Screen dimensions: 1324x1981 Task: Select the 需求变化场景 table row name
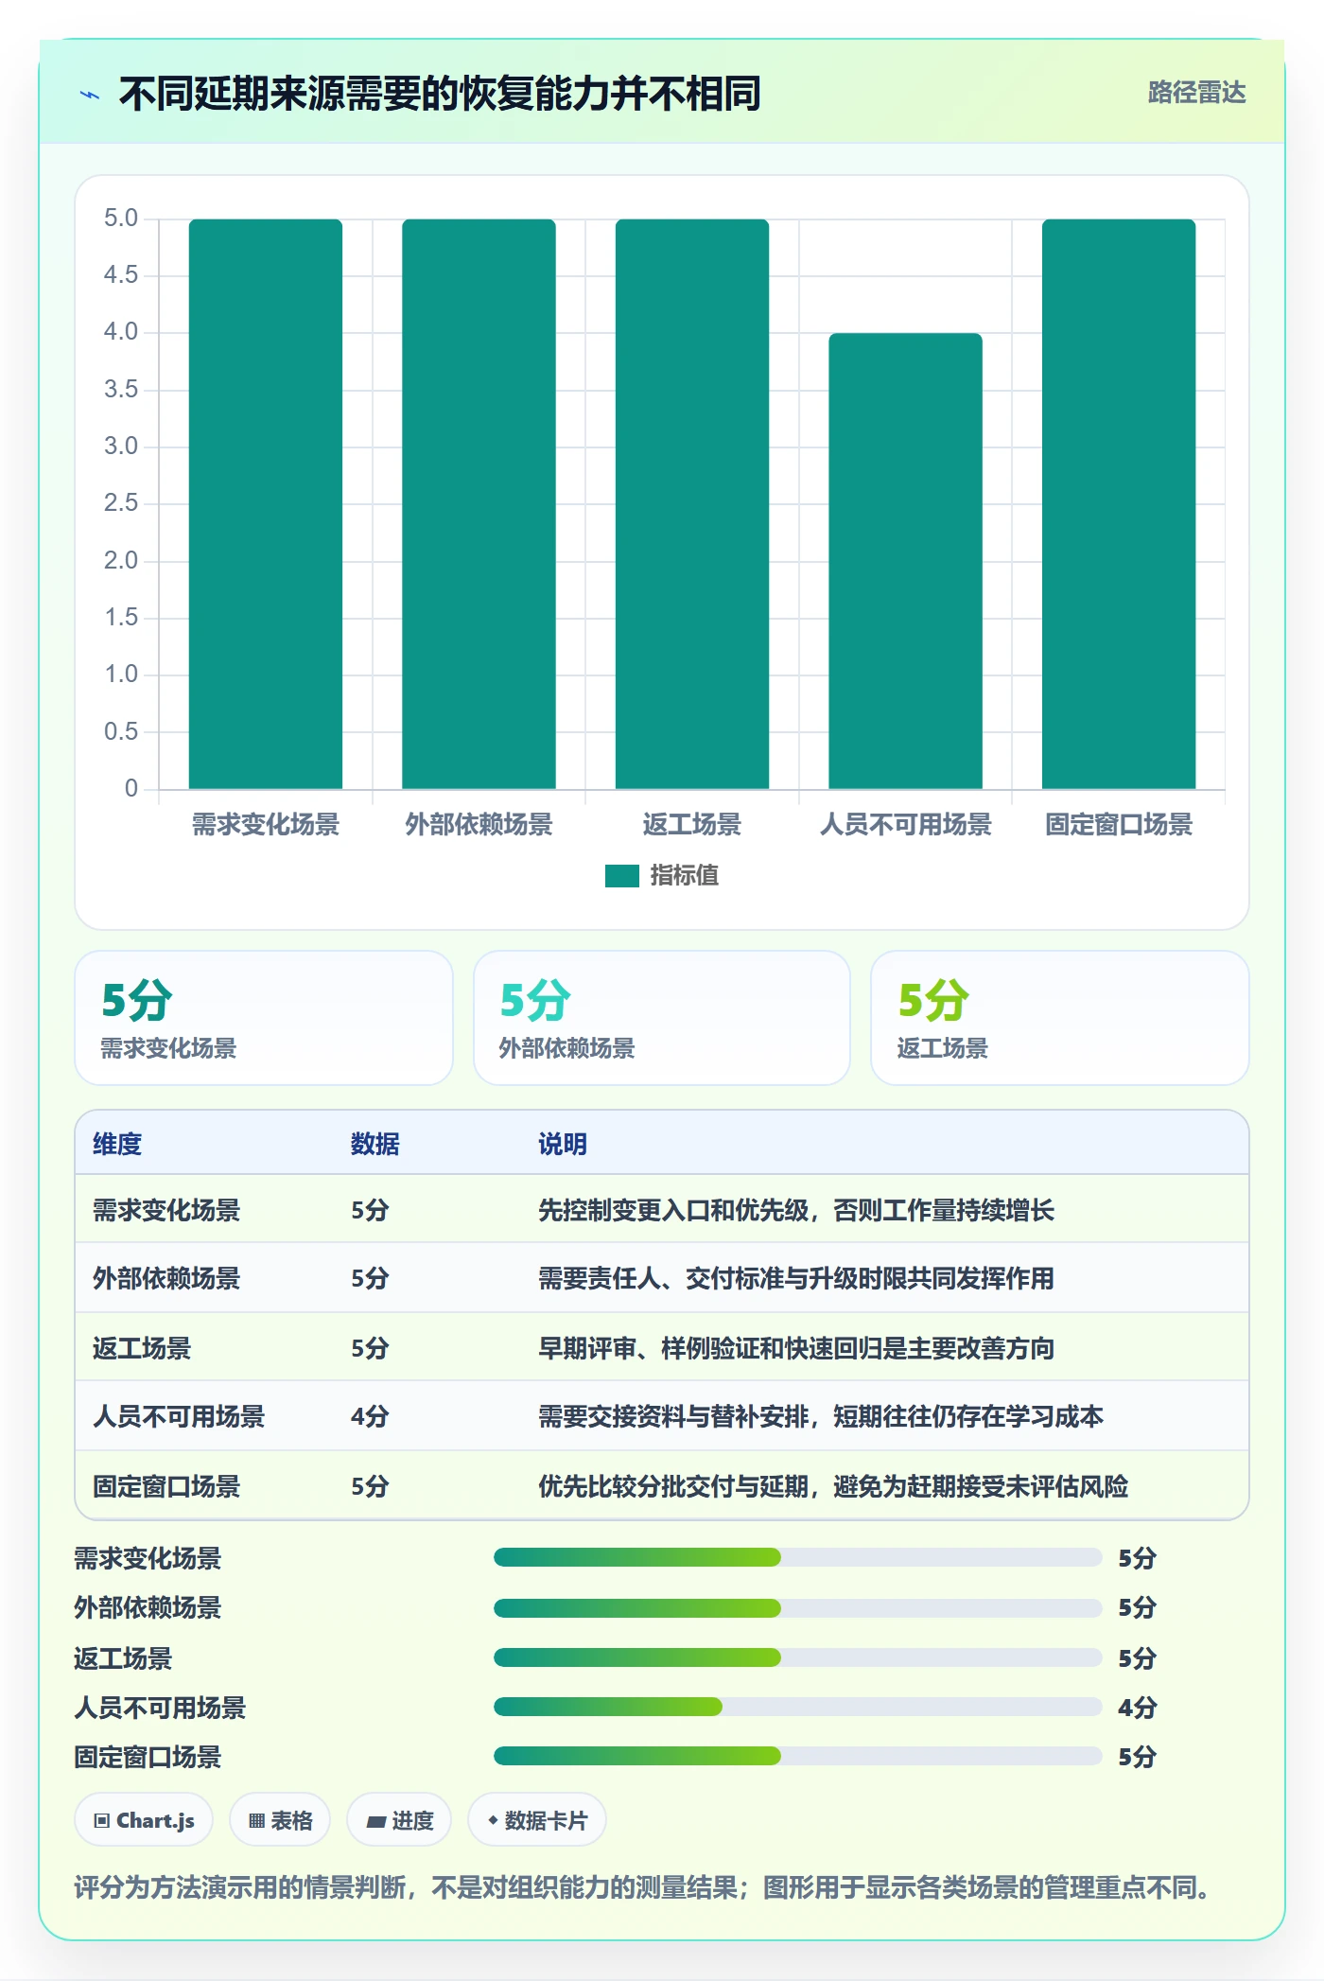click(x=166, y=1210)
